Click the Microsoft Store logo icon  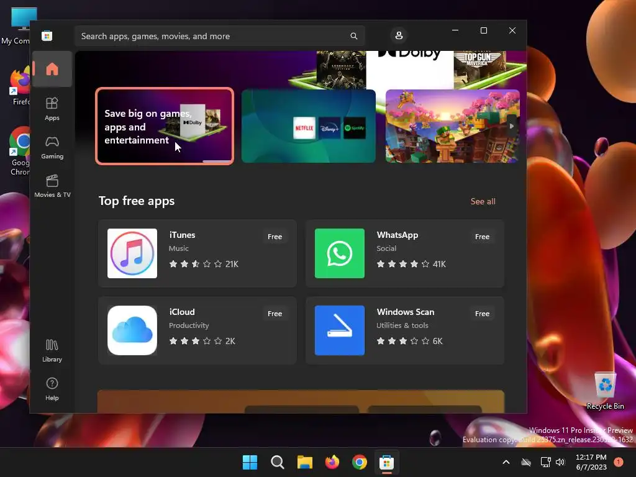click(x=47, y=36)
